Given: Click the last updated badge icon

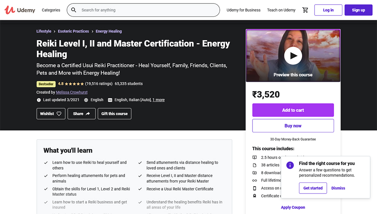Looking at the screenshot, I should coord(39,100).
